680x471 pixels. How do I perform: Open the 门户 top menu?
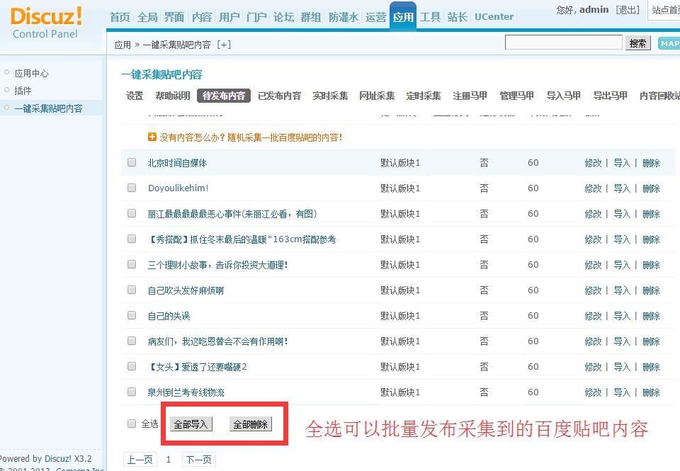256,17
